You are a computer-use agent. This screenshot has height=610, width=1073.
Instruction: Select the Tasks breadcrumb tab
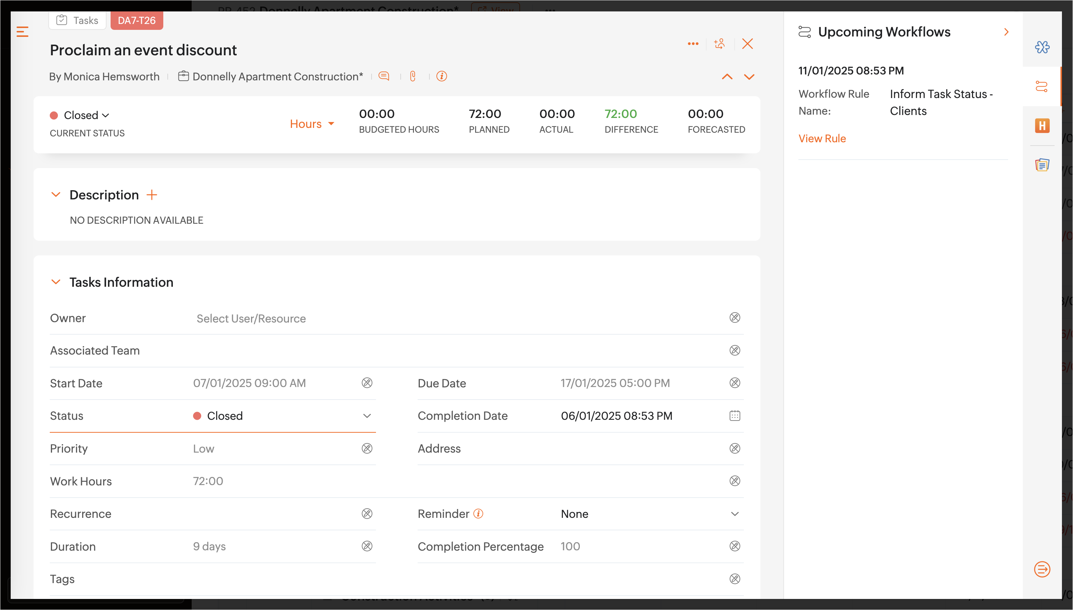pyautogui.click(x=77, y=20)
